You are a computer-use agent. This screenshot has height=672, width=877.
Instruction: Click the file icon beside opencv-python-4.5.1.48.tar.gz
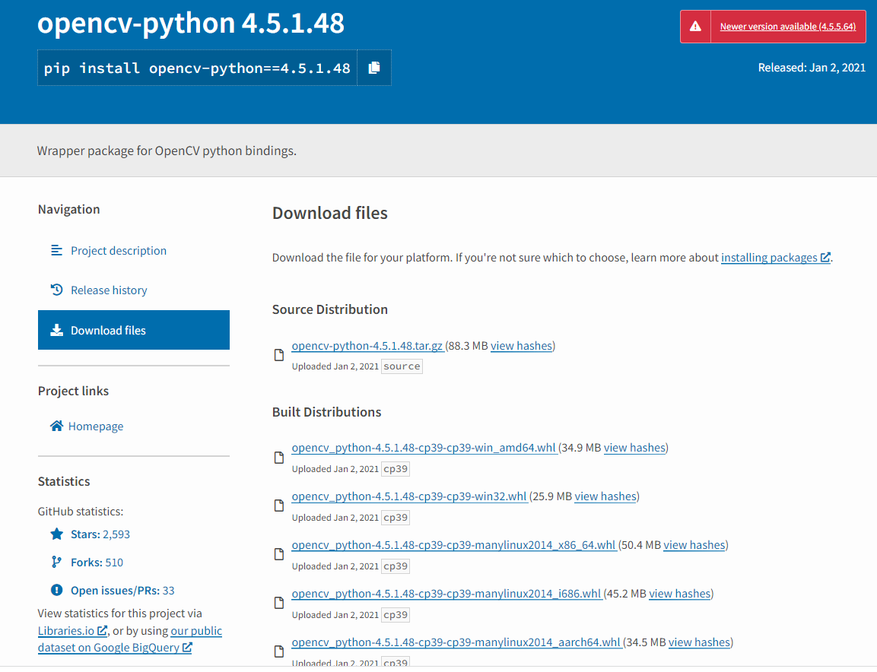[278, 353]
